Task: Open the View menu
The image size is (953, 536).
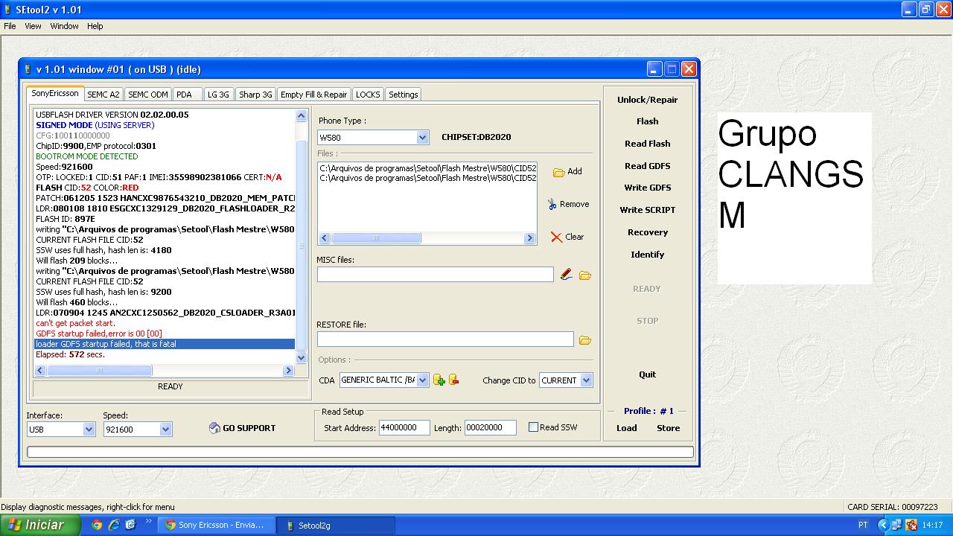Action: point(33,26)
